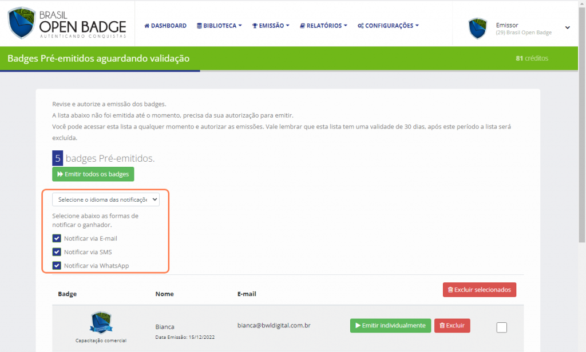Viewport: 586px width, 352px height.
Task: Click the 81 créditos text
Action: (x=532, y=58)
